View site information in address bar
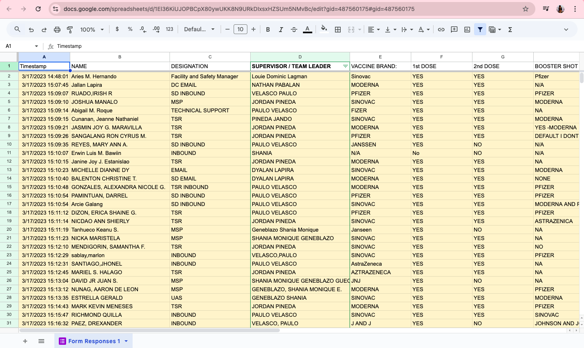Image resolution: width=584 pixels, height=348 pixels. tap(56, 9)
